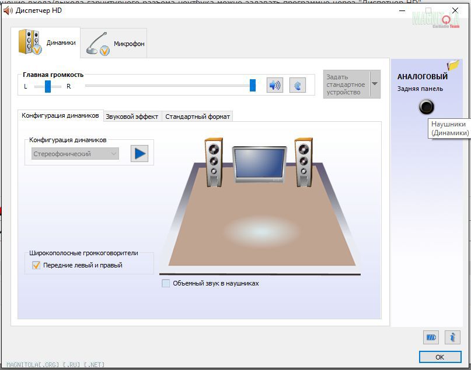Play the speaker test sound
The height and width of the screenshot is (370, 471).
click(139, 153)
